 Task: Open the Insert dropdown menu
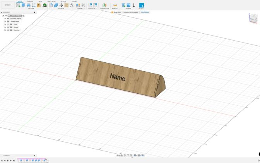tap(128, 9)
